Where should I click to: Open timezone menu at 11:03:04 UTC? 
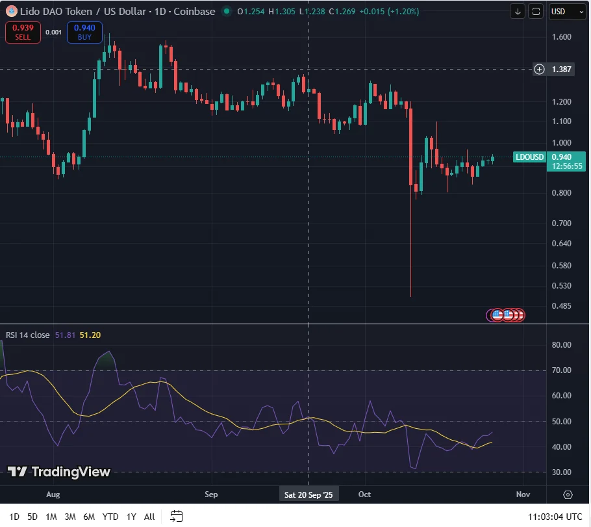556,517
